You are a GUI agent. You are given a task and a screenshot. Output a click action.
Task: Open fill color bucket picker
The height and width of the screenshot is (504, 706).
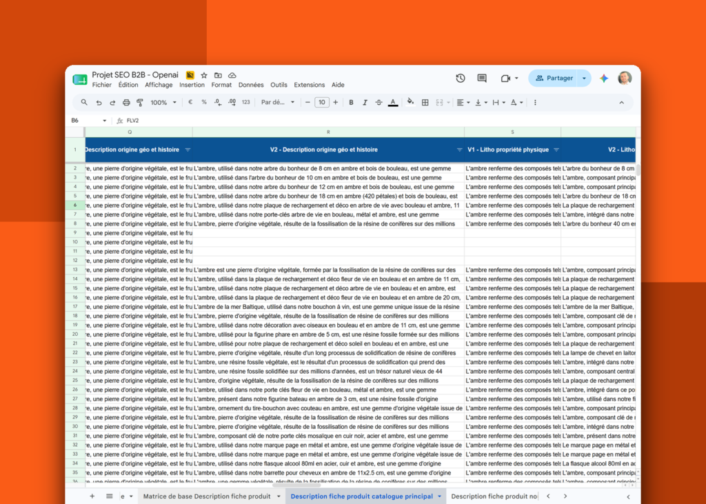coord(410,102)
